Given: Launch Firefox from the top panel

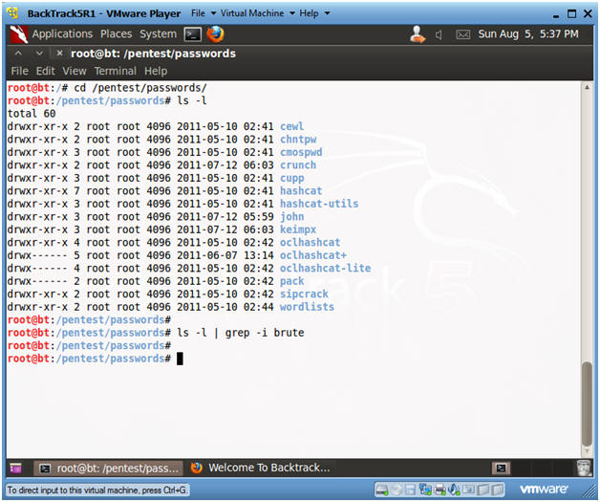Looking at the screenshot, I should point(215,34).
